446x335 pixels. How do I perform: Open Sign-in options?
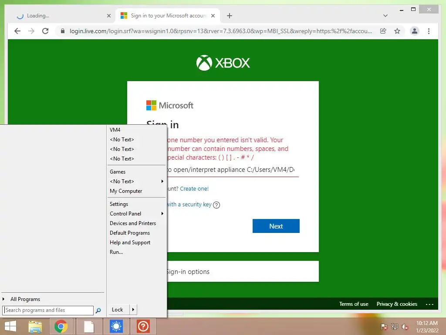(243, 271)
